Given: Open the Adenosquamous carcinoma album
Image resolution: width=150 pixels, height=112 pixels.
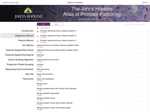Looking at the screenshot, I should 93,60.
